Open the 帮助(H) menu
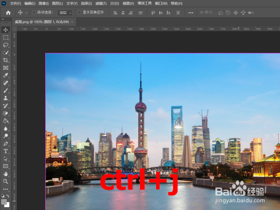The image size is (280, 210). click(x=176, y=3)
